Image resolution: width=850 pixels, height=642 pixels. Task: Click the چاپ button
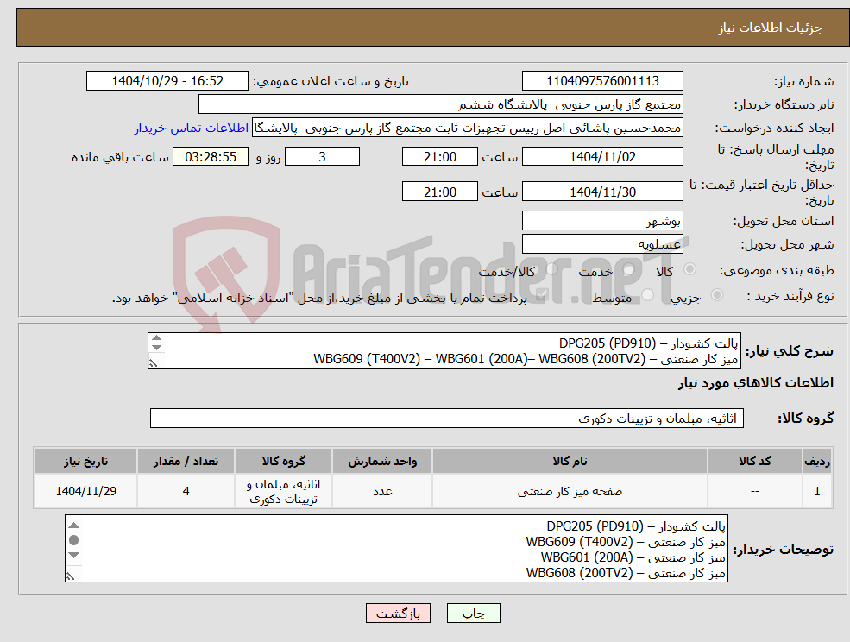(471, 614)
